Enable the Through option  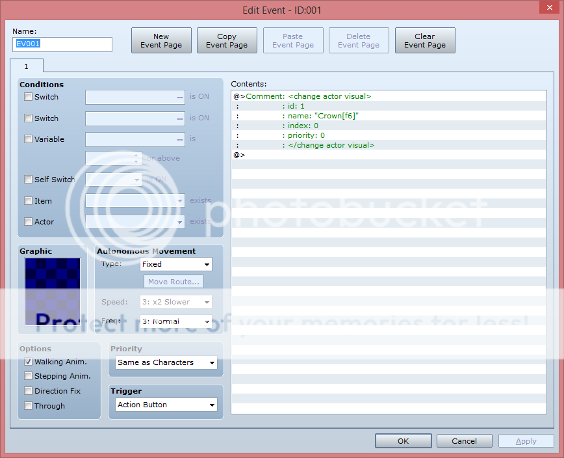(x=28, y=406)
